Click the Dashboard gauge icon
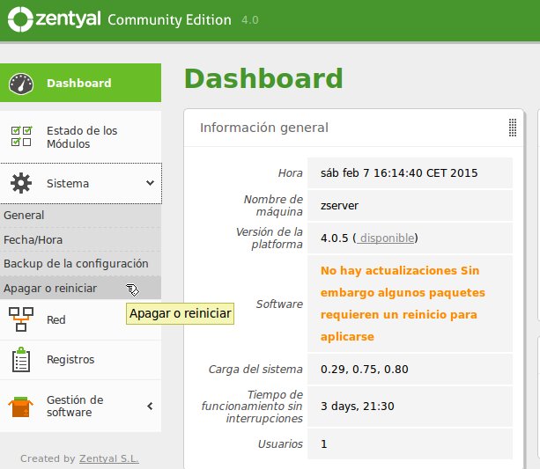The image size is (540, 469). coord(21,84)
